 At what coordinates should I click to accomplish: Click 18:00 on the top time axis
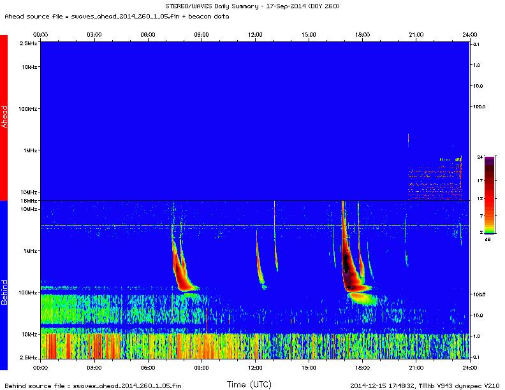click(x=363, y=35)
